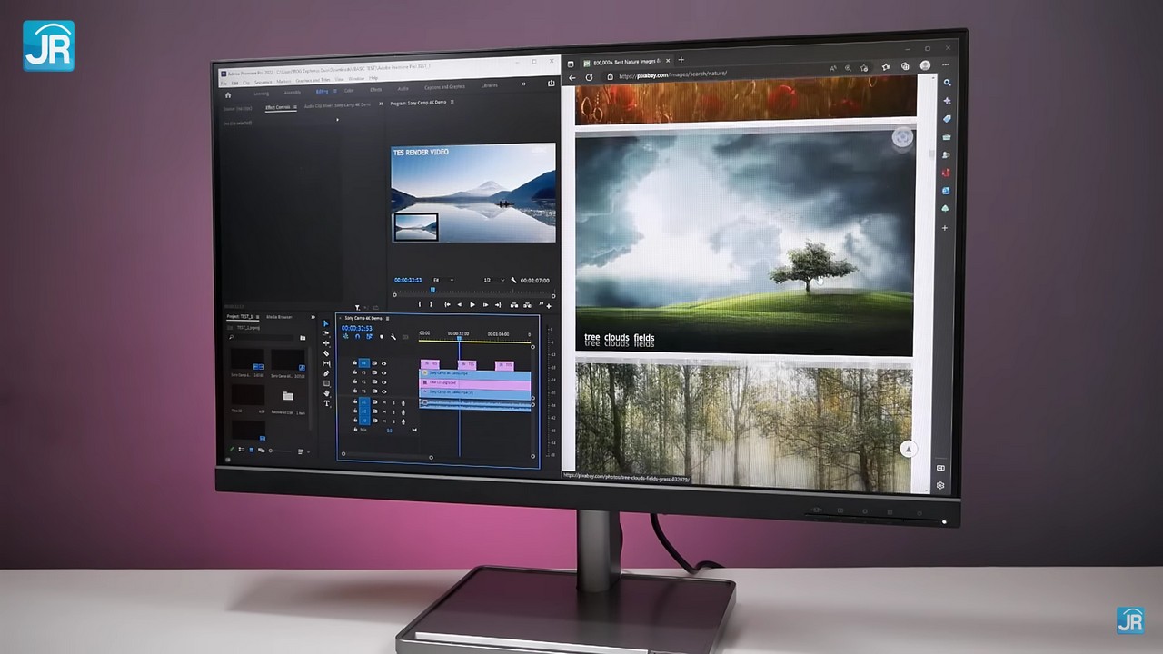Select the Type tool

(x=326, y=403)
